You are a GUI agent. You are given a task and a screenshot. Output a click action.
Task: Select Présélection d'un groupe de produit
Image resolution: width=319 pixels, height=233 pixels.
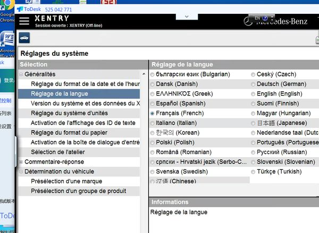click(79, 191)
